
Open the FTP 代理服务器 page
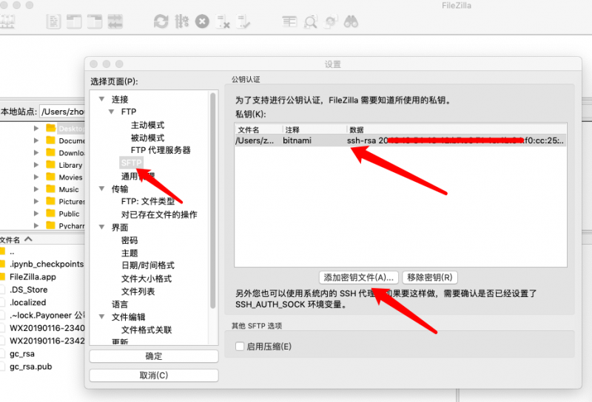point(161,150)
